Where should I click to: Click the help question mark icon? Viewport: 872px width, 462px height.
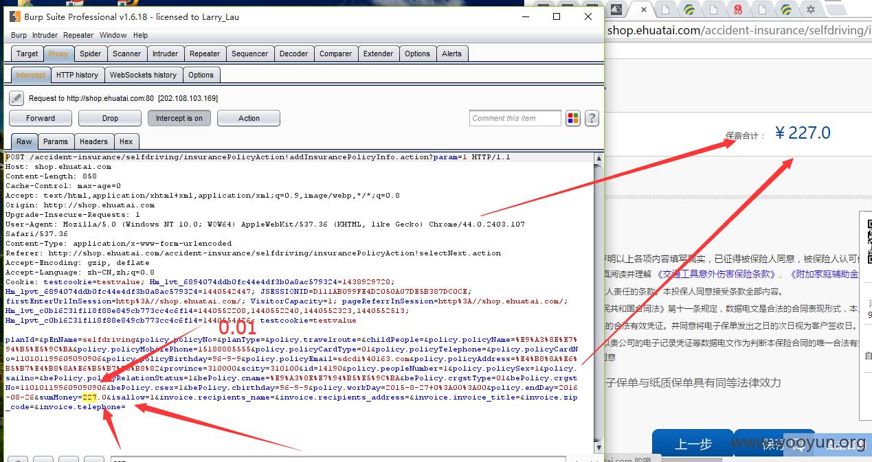(591, 118)
